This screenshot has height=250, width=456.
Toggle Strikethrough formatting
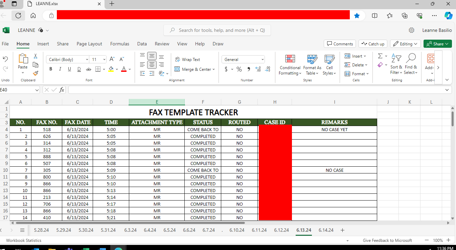coord(89,69)
